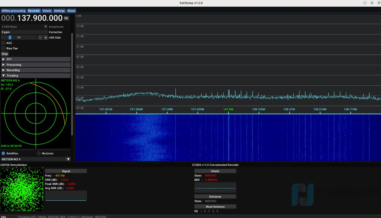Expand the FFT section
Screen dimensions: 381x218
click(36, 59)
